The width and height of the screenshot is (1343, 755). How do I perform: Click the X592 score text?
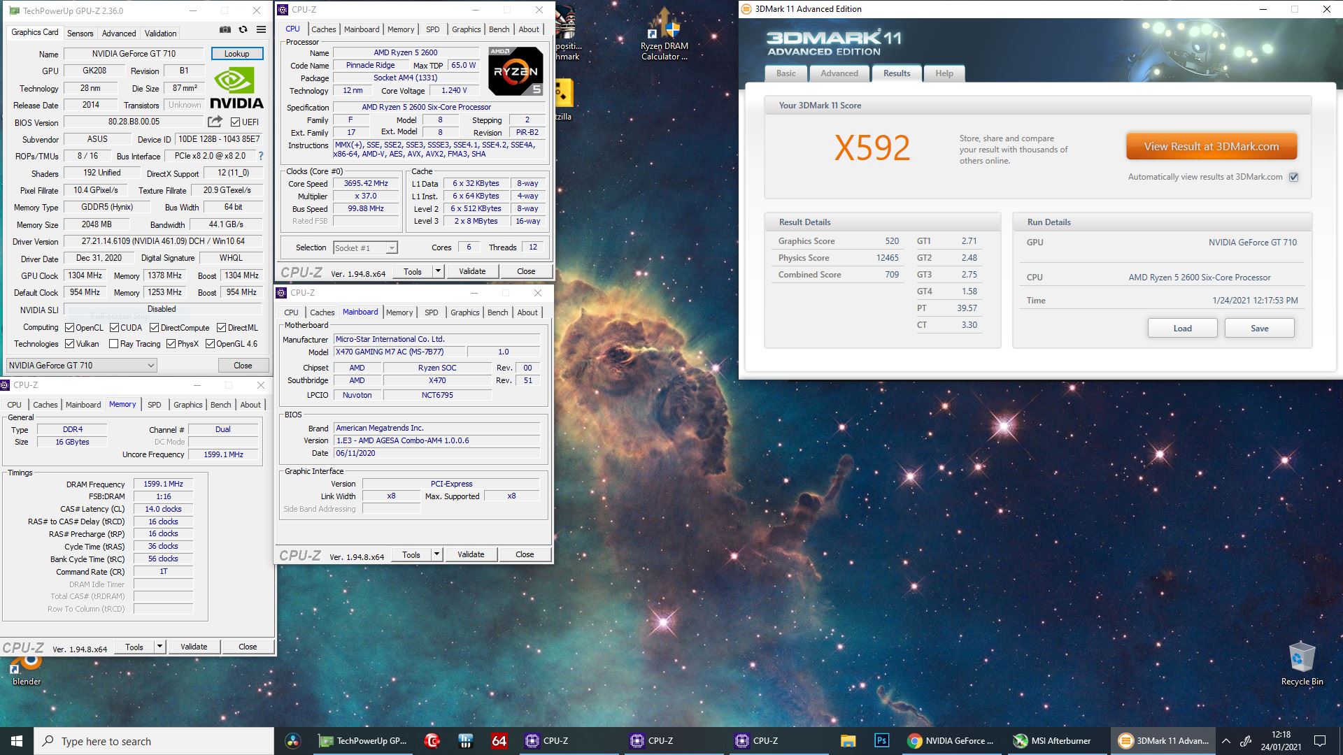pos(872,148)
